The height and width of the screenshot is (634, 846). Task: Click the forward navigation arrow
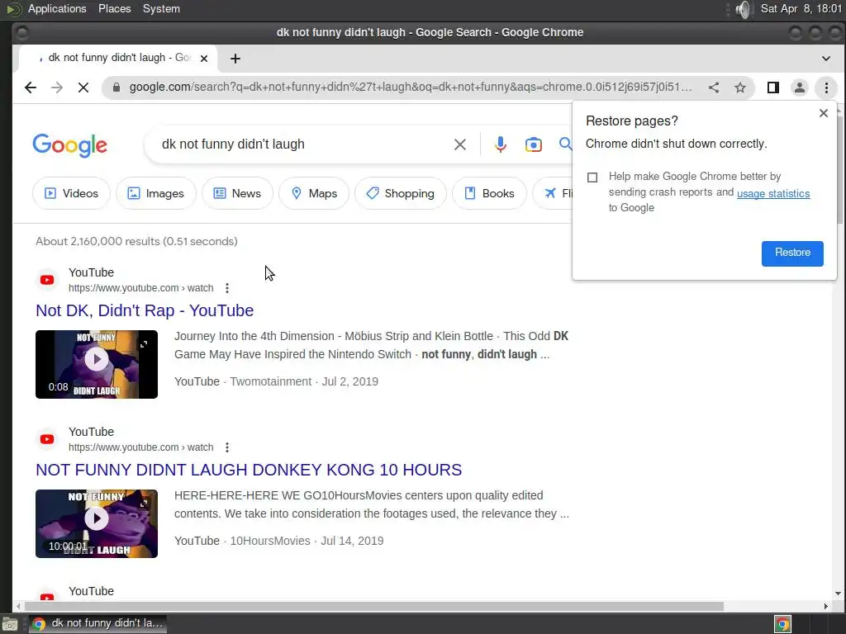tap(57, 88)
